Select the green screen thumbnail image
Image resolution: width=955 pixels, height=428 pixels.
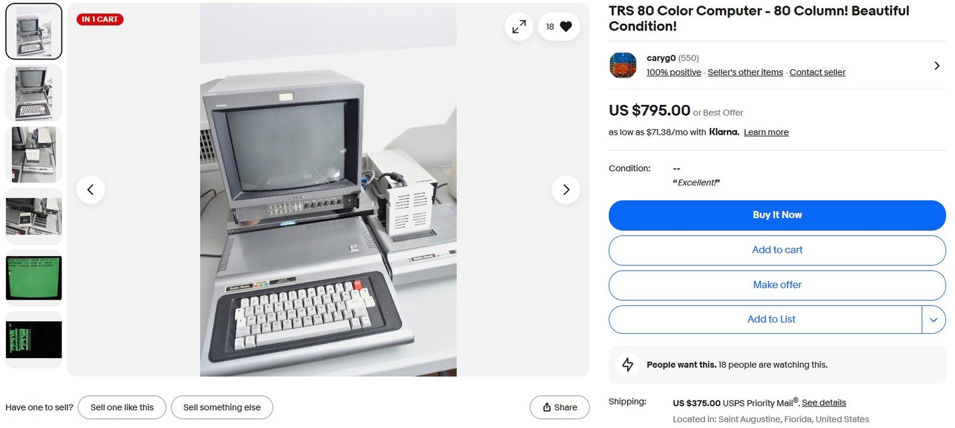pyautogui.click(x=34, y=278)
